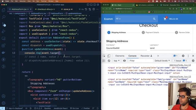Click JavaScript React language mode
This screenshot has height=110, width=196.
61,108
